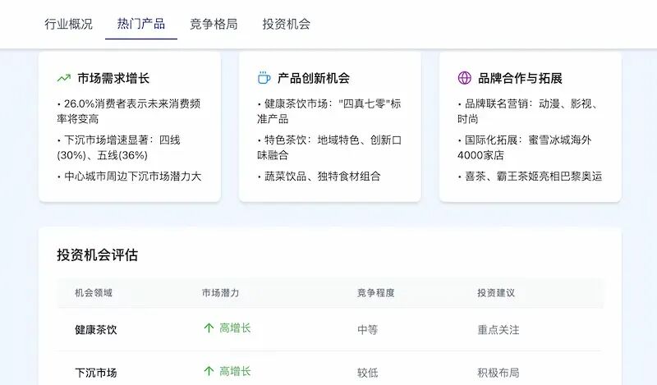
Task: Click the 积极布局 recommendation cell
Action: [498, 373]
